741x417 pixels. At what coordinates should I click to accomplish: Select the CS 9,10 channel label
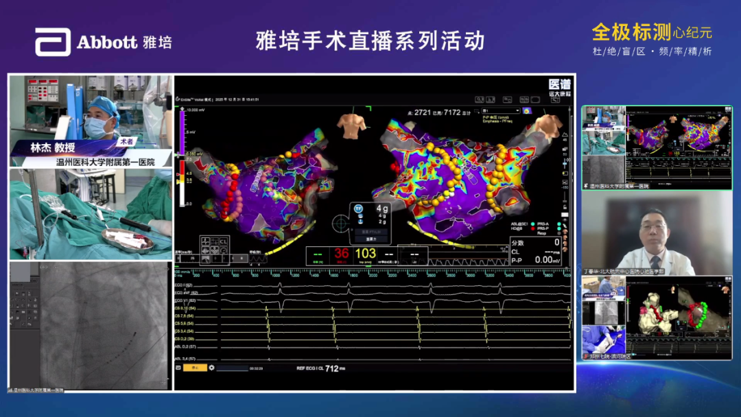pyautogui.click(x=185, y=309)
